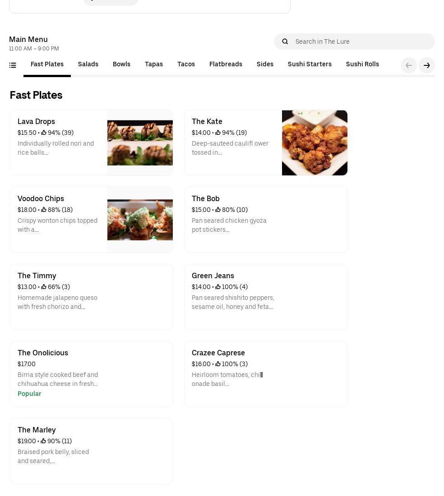Switch to the Salads tab
Viewport: 444px width, 496px height.
pyautogui.click(x=88, y=64)
